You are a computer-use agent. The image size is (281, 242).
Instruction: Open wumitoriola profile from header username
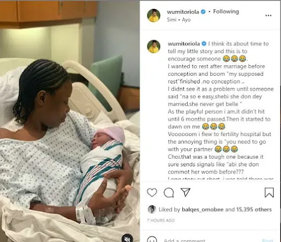[x=183, y=12]
